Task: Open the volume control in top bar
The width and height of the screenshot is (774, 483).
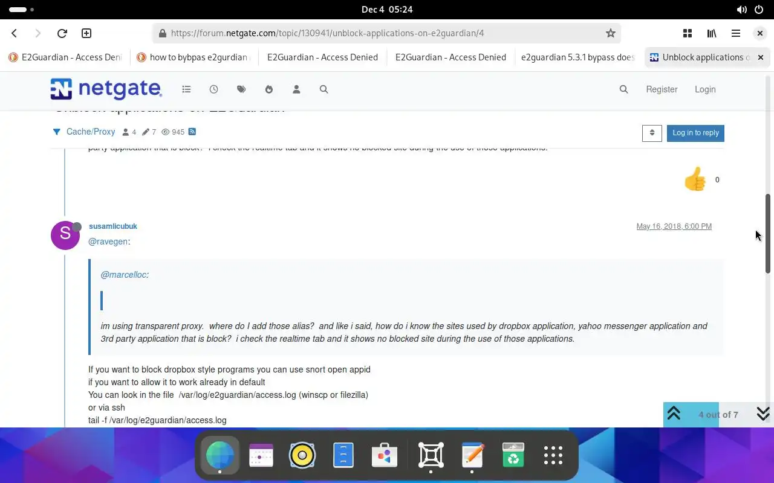Action: 742,10
